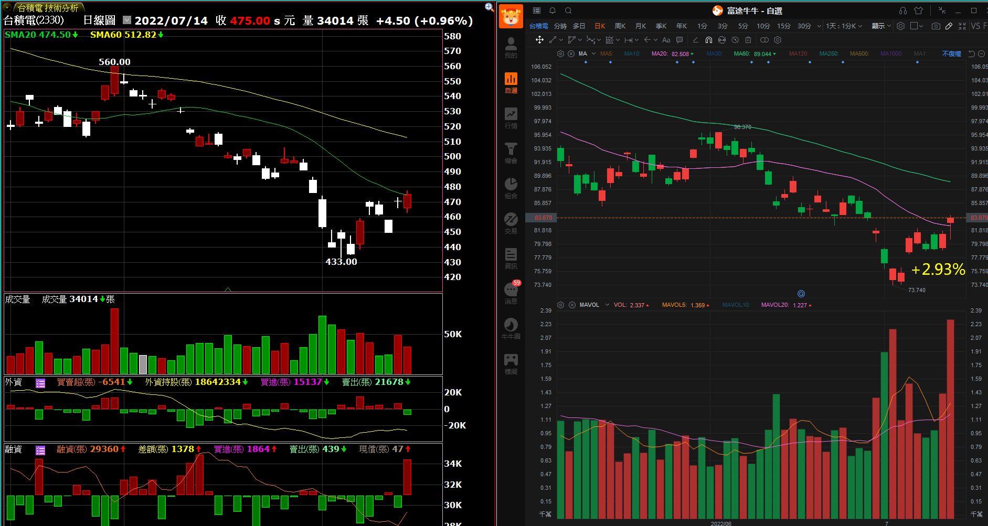988x526 pixels.
Task: Open the 自選 watchlist sidebar item
Action: [x=511, y=83]
